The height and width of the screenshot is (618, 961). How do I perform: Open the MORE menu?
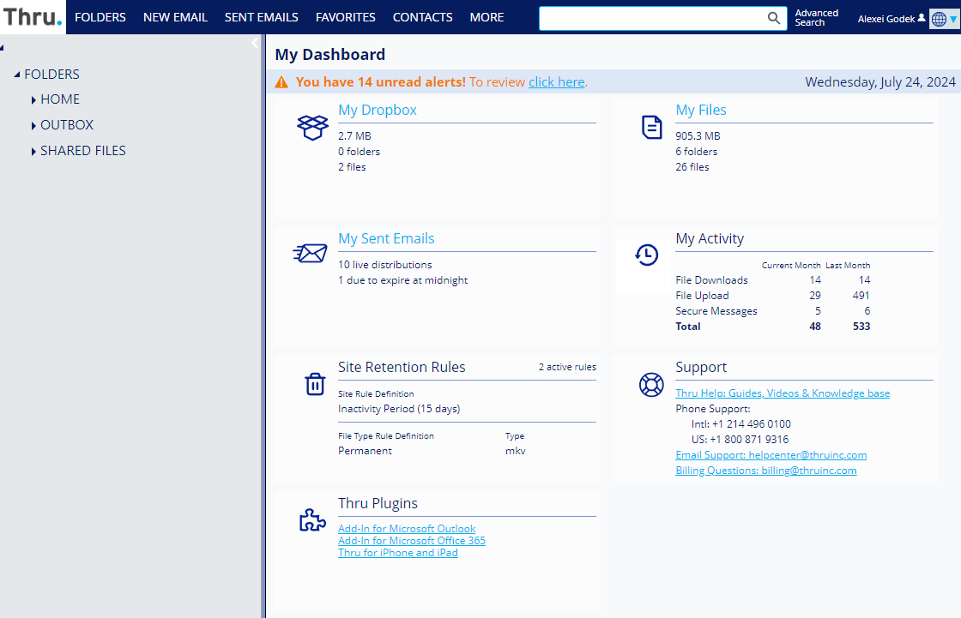coord(487,17)
